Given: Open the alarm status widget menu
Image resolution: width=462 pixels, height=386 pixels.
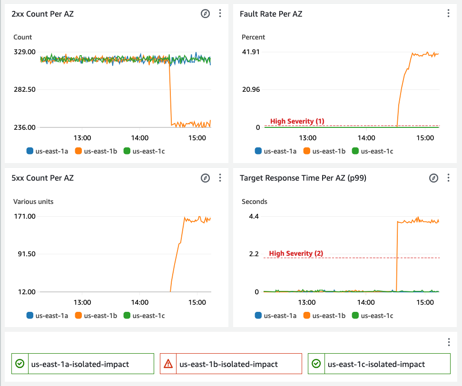Looking at the screenshot, I should coord(448,342).
